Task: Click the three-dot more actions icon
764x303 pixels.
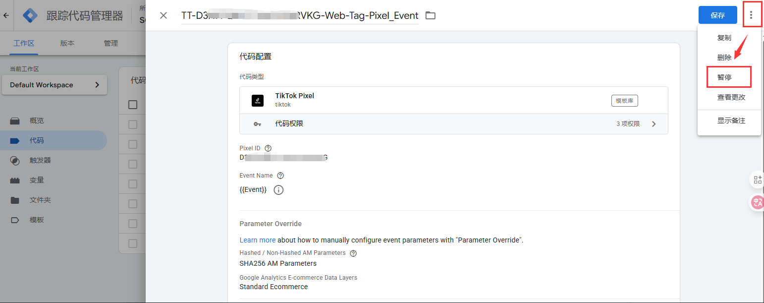Action: click(x=751, y=15)
